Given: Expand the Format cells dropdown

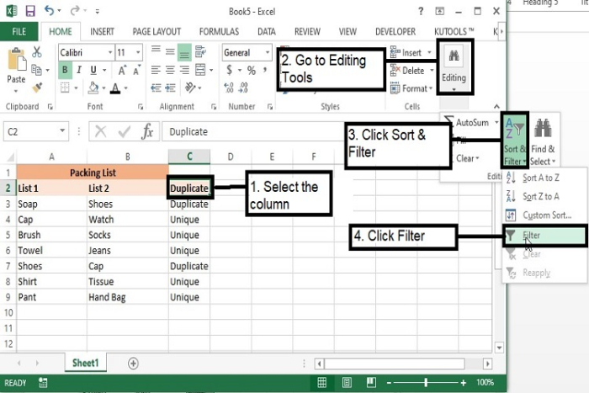Looking at the screenshot, I should pyautogui.click(x=431, y=88).
